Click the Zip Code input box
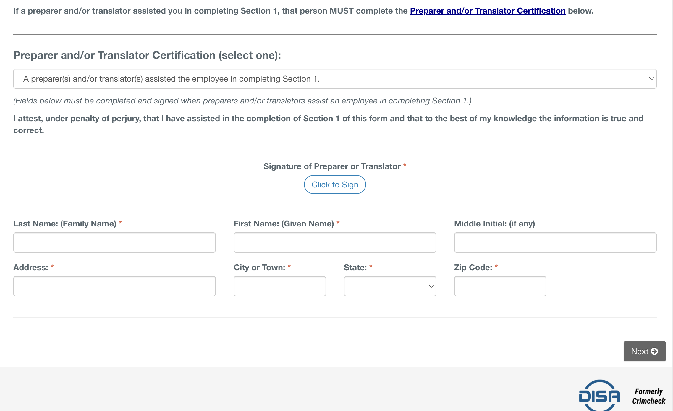673x411 pixels. pos(500,286)
